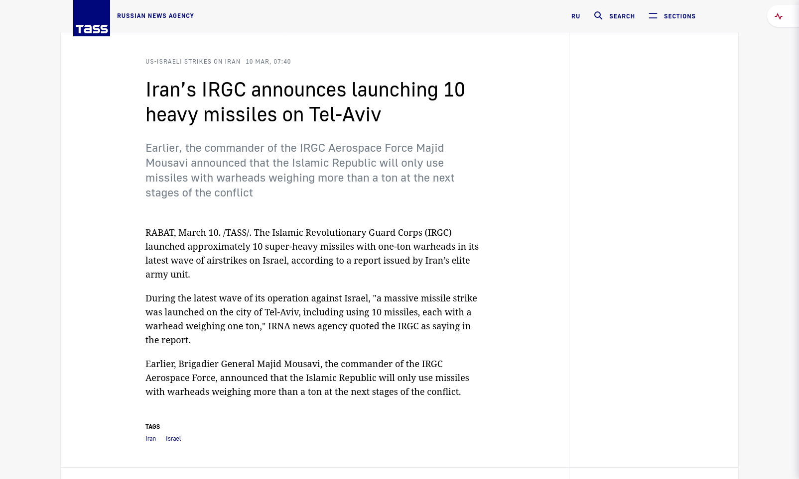Click the paragraph starting 'RABAT, March 10'
This screenshot has width=799, height=479.
pos(312,253)
